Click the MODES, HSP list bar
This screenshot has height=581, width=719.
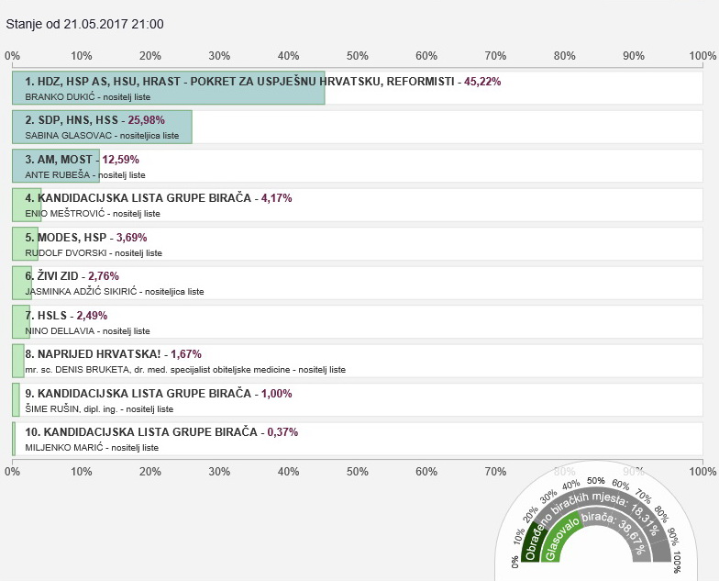tap(25, 244)
